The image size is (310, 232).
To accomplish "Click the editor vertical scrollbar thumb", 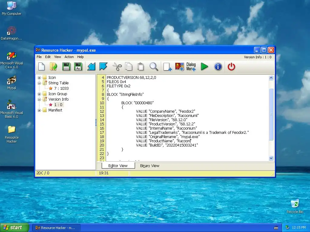I will pyautogui.click(x=271, y=114).
